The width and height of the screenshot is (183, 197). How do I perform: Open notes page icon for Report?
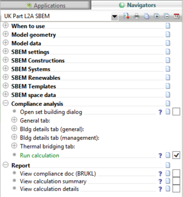[x=168, y=165]
